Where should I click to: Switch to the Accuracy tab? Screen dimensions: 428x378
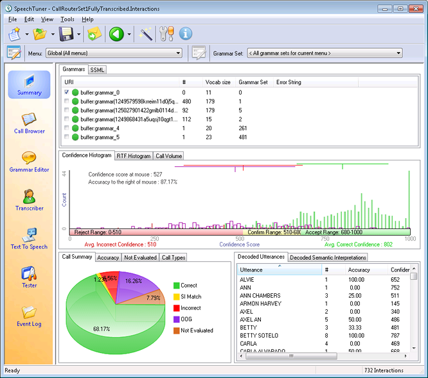point(108,257)
